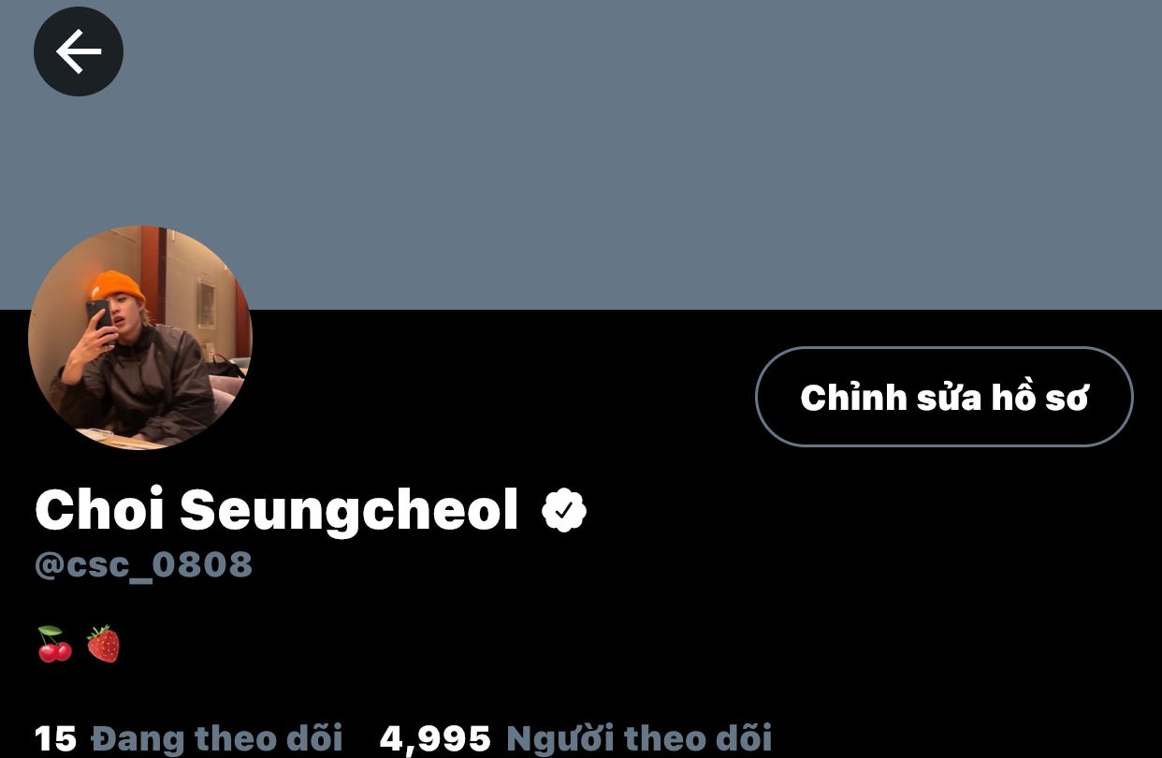Image resolution: width=1162 pixels, height=758 pixels.
Task: Click the strawberry emoji in bio
Action: click(x=104, y=644)
